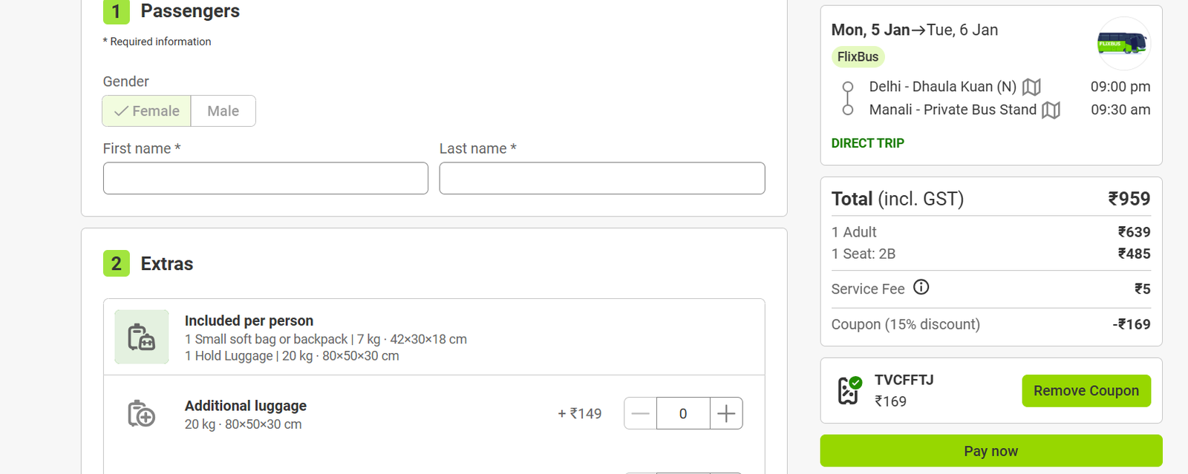1188x474 pixels.
Task: Click the Remove Coupon button
Action: pyautogui.click(x=1086, y=390)
